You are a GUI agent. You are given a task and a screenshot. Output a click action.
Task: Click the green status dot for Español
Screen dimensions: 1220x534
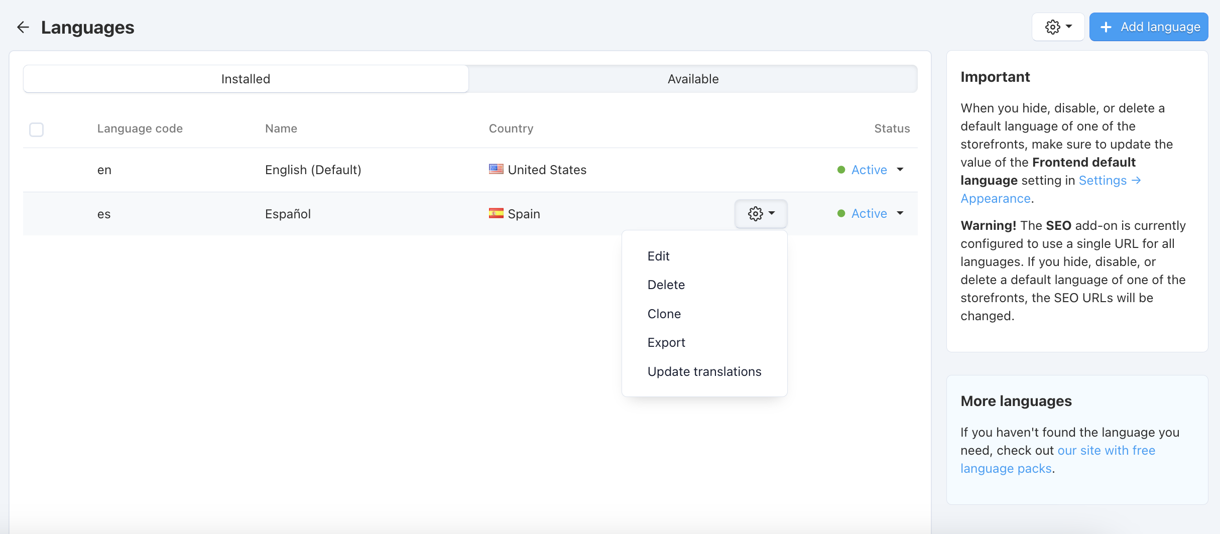click(841, 213)
